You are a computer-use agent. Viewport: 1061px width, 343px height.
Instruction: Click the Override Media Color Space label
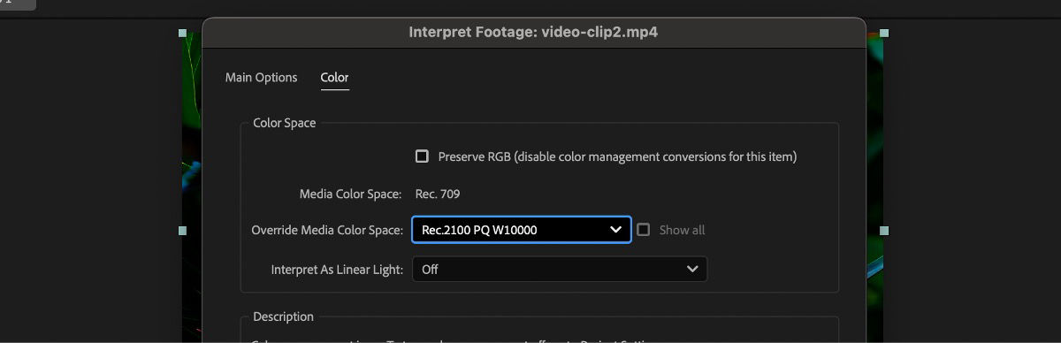[x=327, y=230]
